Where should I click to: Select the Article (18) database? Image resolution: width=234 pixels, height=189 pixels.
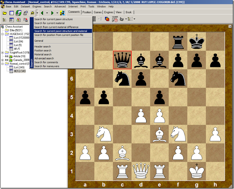coord(19,56)
